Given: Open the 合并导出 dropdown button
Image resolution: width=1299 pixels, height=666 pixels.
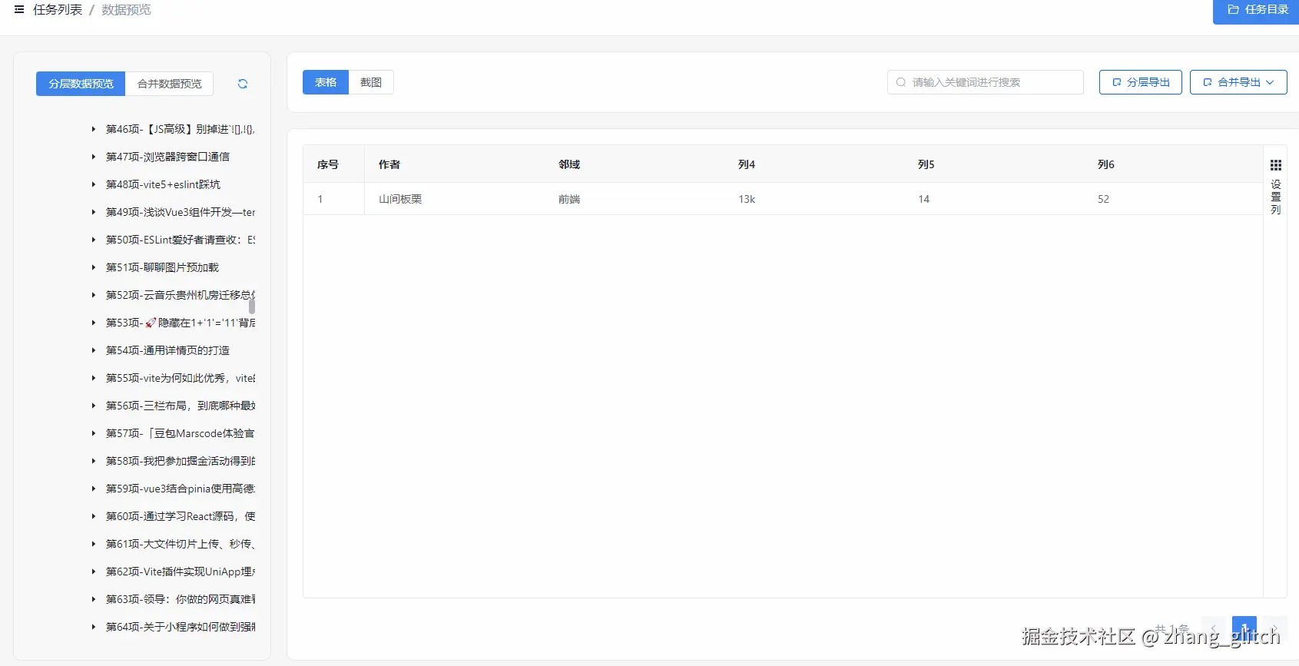Looking at the screenshot, I should click(x=1238, y=82).
